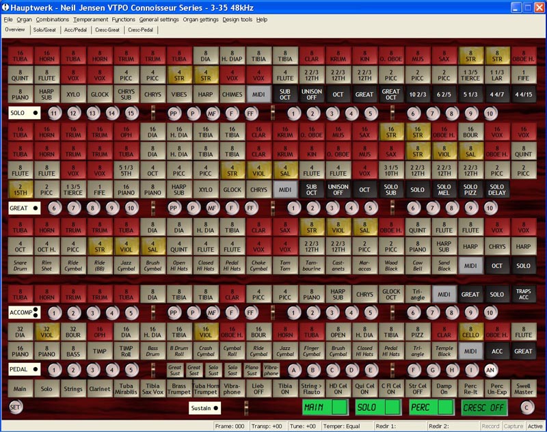Click Solo piston 15

coord(131,113)
